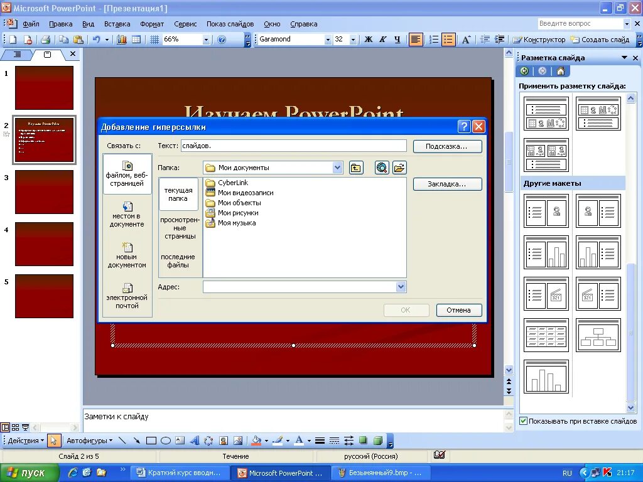Click the Home icon in task pane
Screen dimensions: 643x482
click(x=561, y=72)
